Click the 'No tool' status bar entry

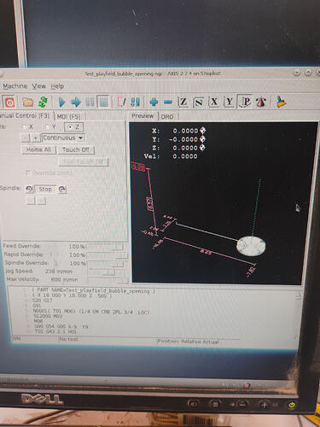tap(68, 339)
